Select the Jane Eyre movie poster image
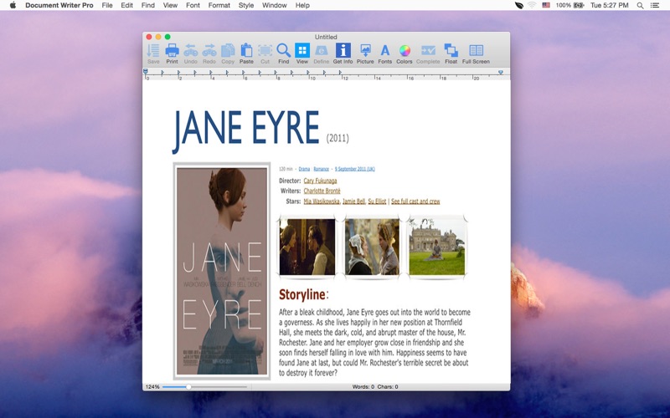The width and height of the screenshot is (670, 418). click(x=222, y=271)
